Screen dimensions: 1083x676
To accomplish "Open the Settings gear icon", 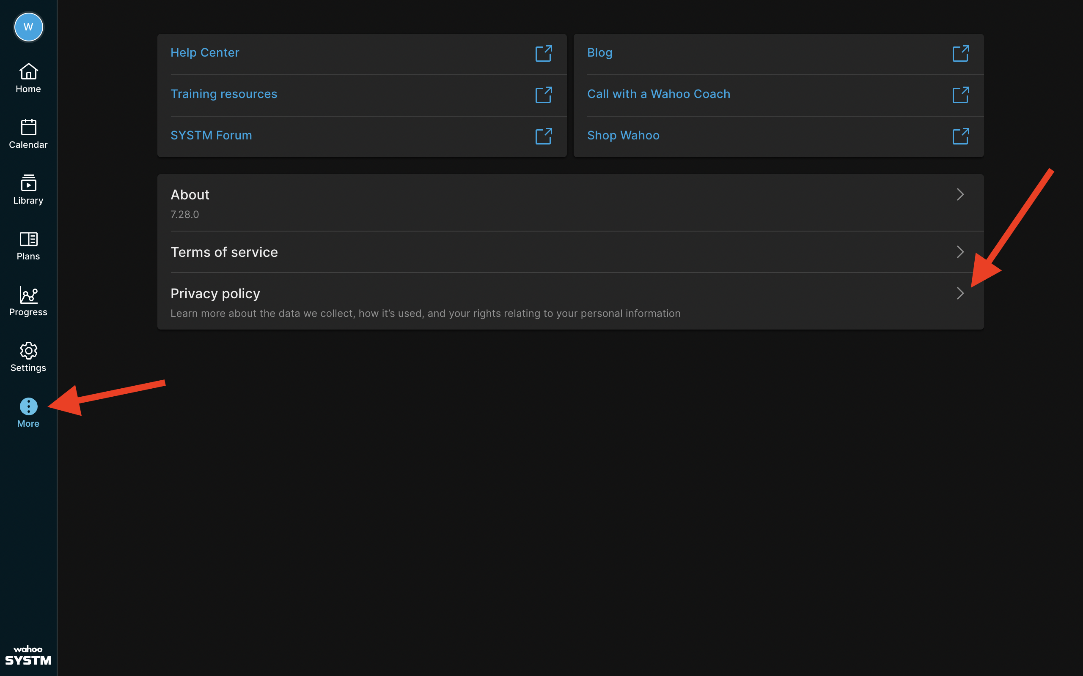I will [x=28, y=351].
